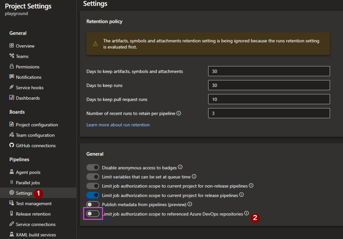The image size is (343, 239).
Task: Click the XAML build services label
Action: point(36,235)
